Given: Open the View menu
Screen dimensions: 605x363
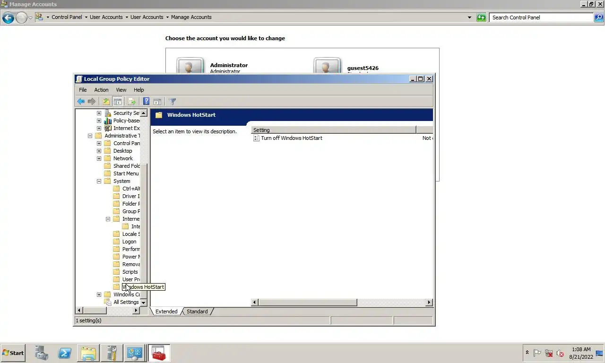Looking at the screenshot, I should pyautogui.click(x=121, y=90).
